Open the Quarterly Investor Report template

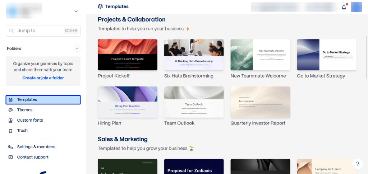point(260,102)
